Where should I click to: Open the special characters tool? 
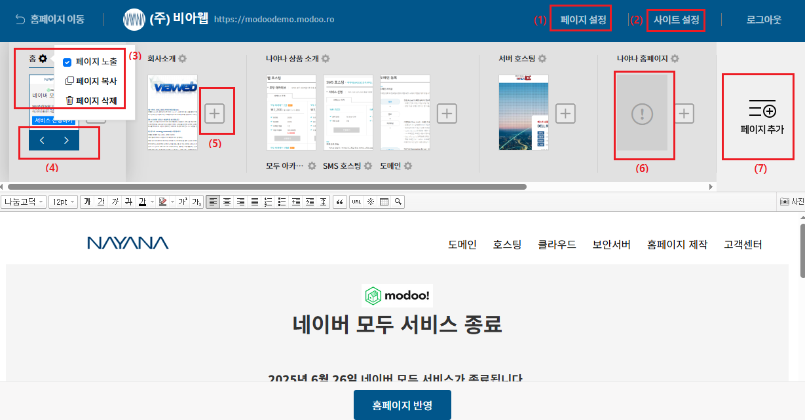click(370, 201)
